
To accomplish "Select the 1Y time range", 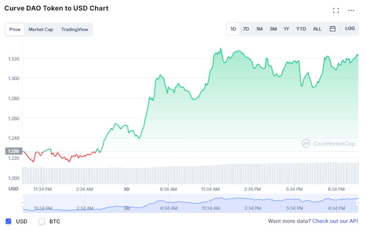I will [x=286, y=29].
